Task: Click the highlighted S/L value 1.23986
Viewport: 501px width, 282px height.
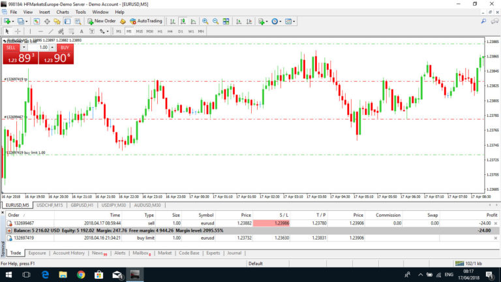Action: [x=271, y=223]
